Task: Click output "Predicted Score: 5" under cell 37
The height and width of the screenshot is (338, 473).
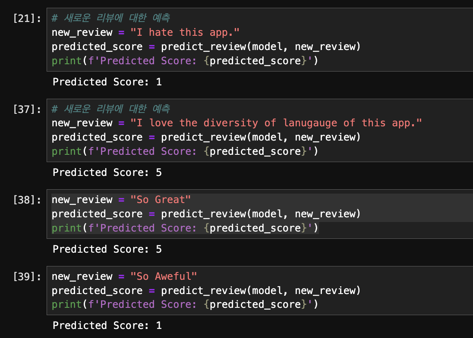Action: (x=107, y=172)
